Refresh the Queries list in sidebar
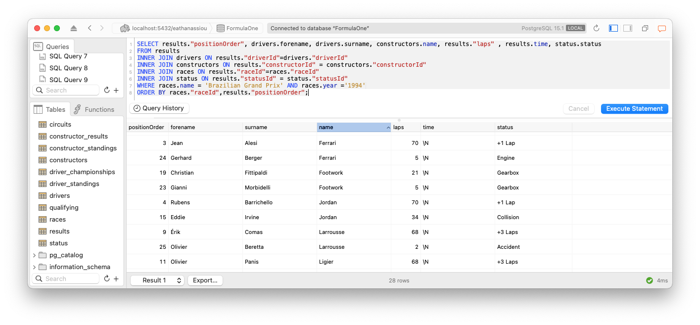This screenshot has height=325, width=700. (106, 91)
